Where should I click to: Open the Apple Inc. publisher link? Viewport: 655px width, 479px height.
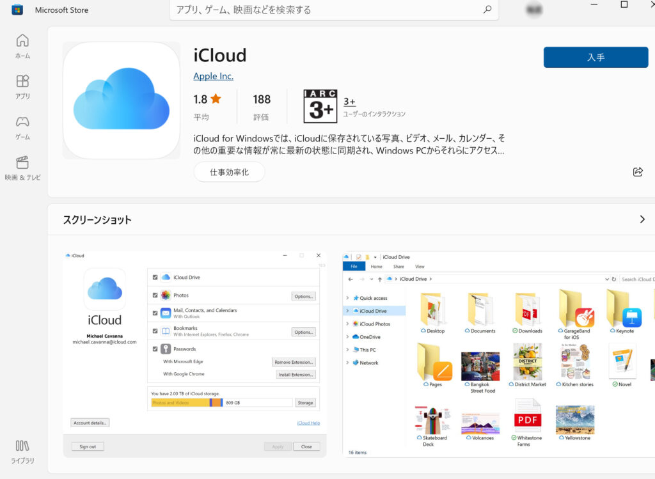213,76
